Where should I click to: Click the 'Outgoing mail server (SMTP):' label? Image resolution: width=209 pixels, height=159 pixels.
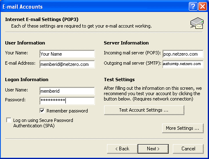(132, 63)
